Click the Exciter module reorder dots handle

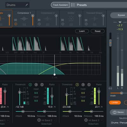pos(71,24)
